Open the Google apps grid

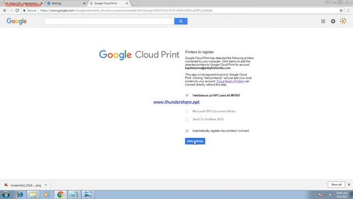323,21
